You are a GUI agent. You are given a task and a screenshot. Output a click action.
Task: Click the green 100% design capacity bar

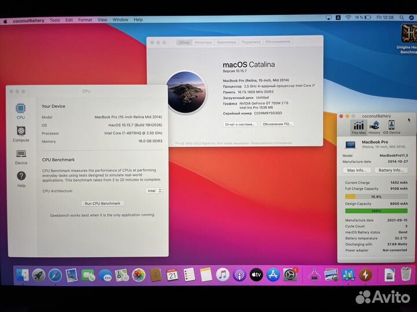point(376,211)
